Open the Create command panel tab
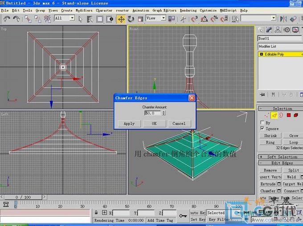 click(261, 30)
